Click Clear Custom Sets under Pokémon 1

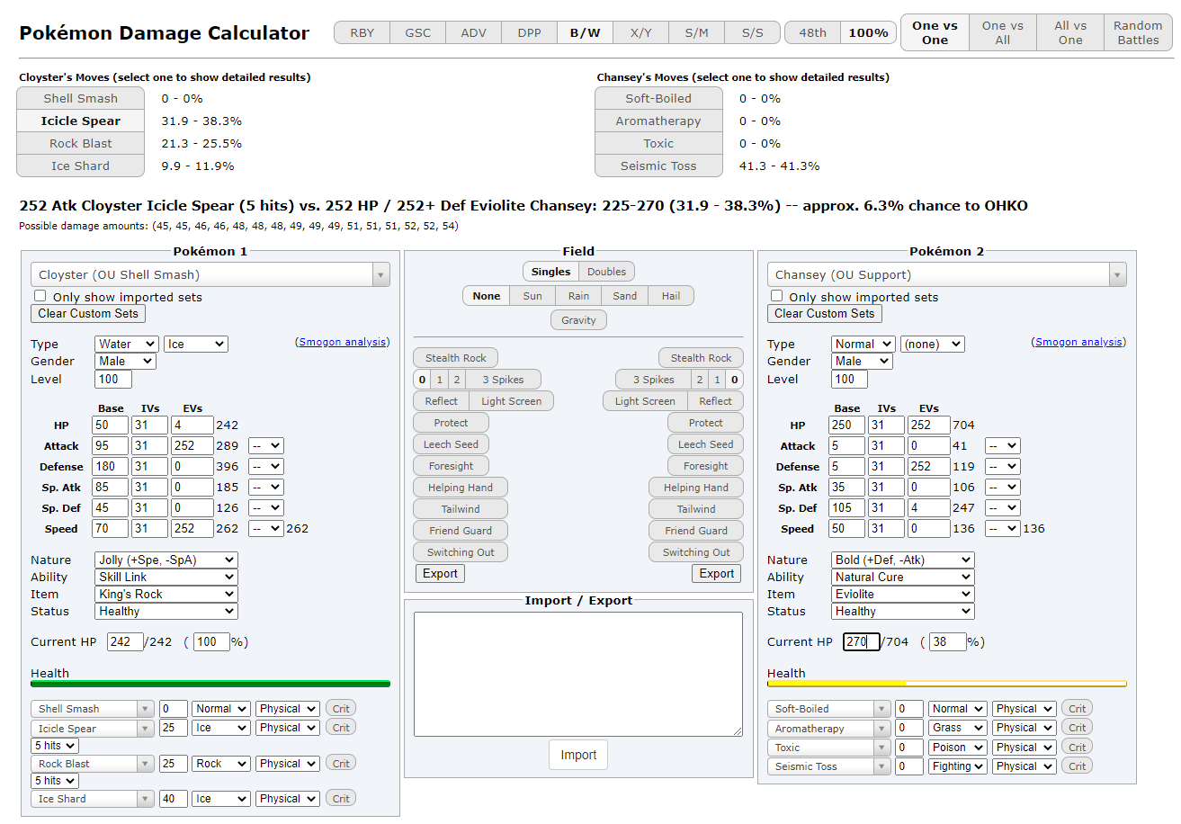coord(88,313)
